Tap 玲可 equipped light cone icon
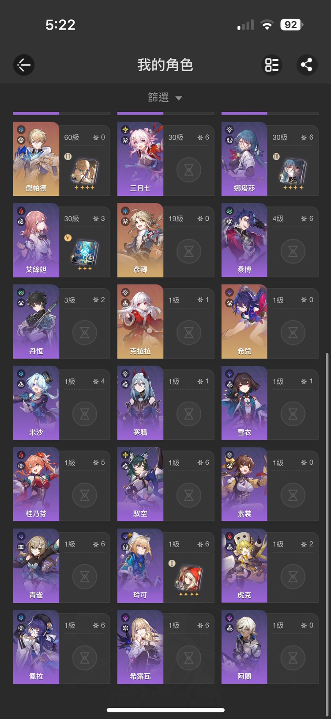 pos(188,578)
